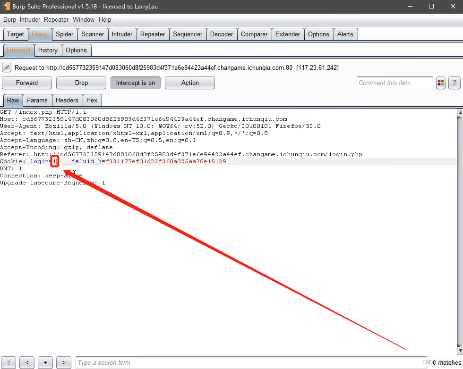This screenshot has width=463, height=369.
Task: Switch to the Params view tab
Action: [x=37, y=101]
